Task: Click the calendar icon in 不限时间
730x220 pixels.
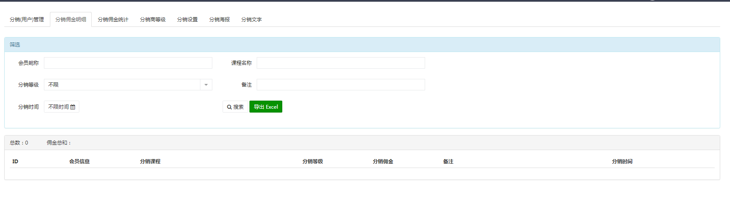Action: pos(72,107)
